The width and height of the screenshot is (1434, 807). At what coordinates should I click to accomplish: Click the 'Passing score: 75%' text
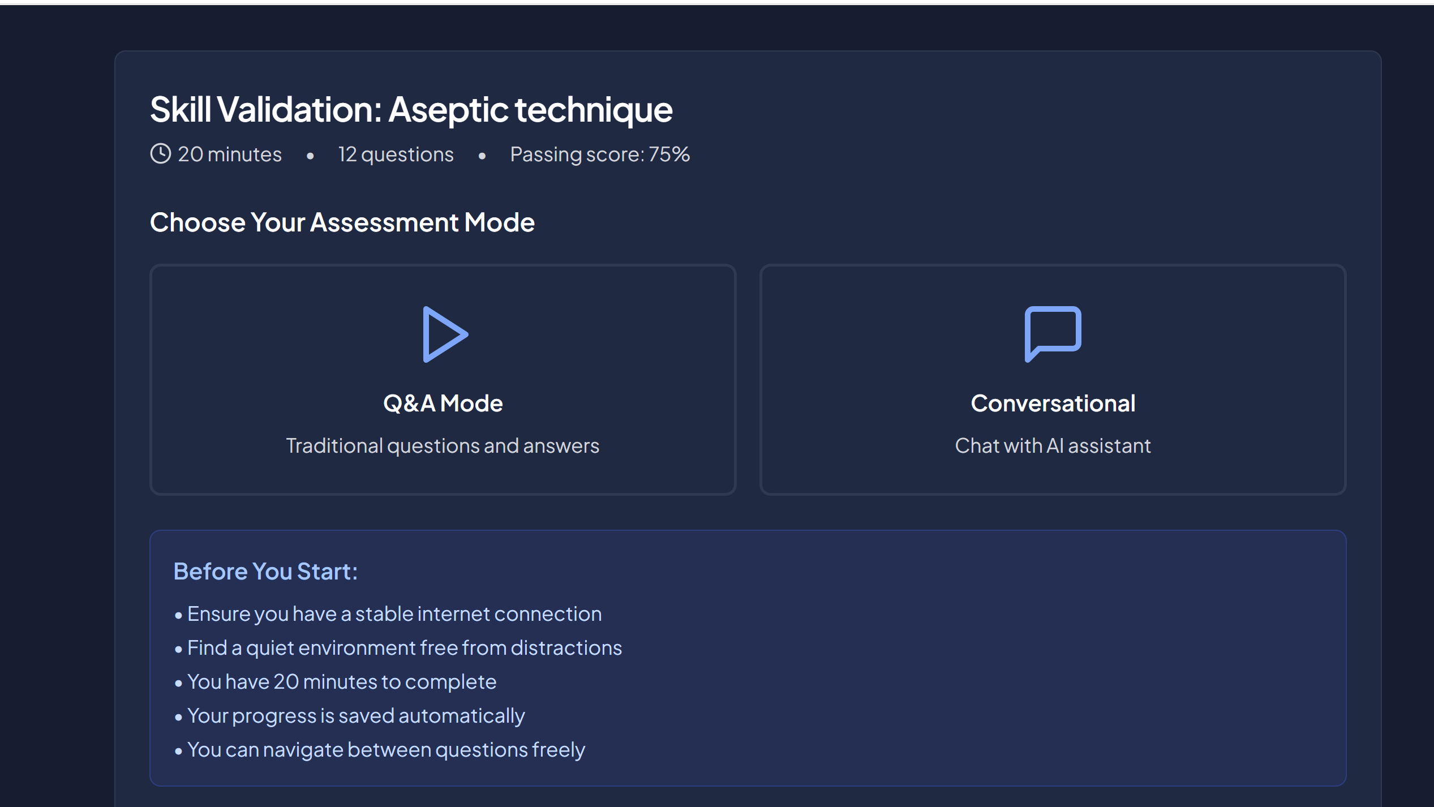point(600,154)
